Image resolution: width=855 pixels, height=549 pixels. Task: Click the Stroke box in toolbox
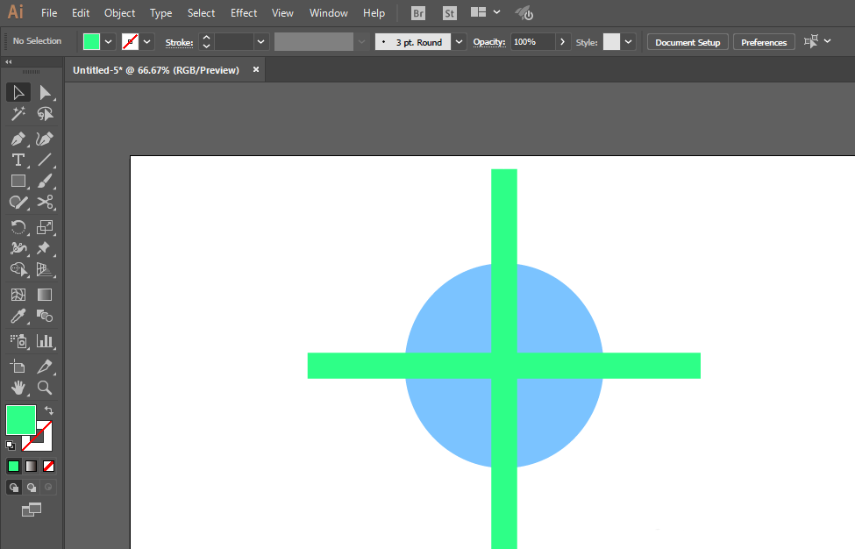44,443
